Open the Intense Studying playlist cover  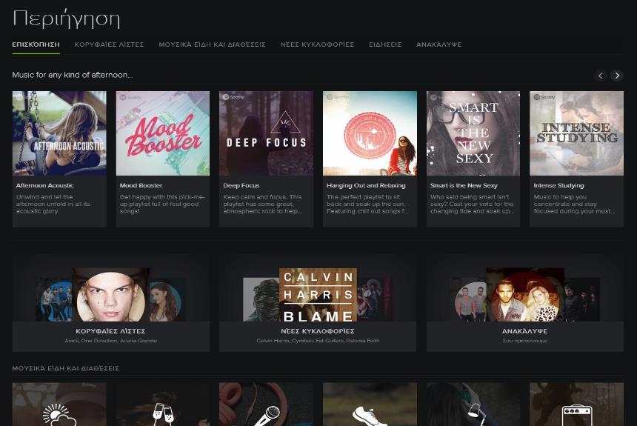[576, 133]
